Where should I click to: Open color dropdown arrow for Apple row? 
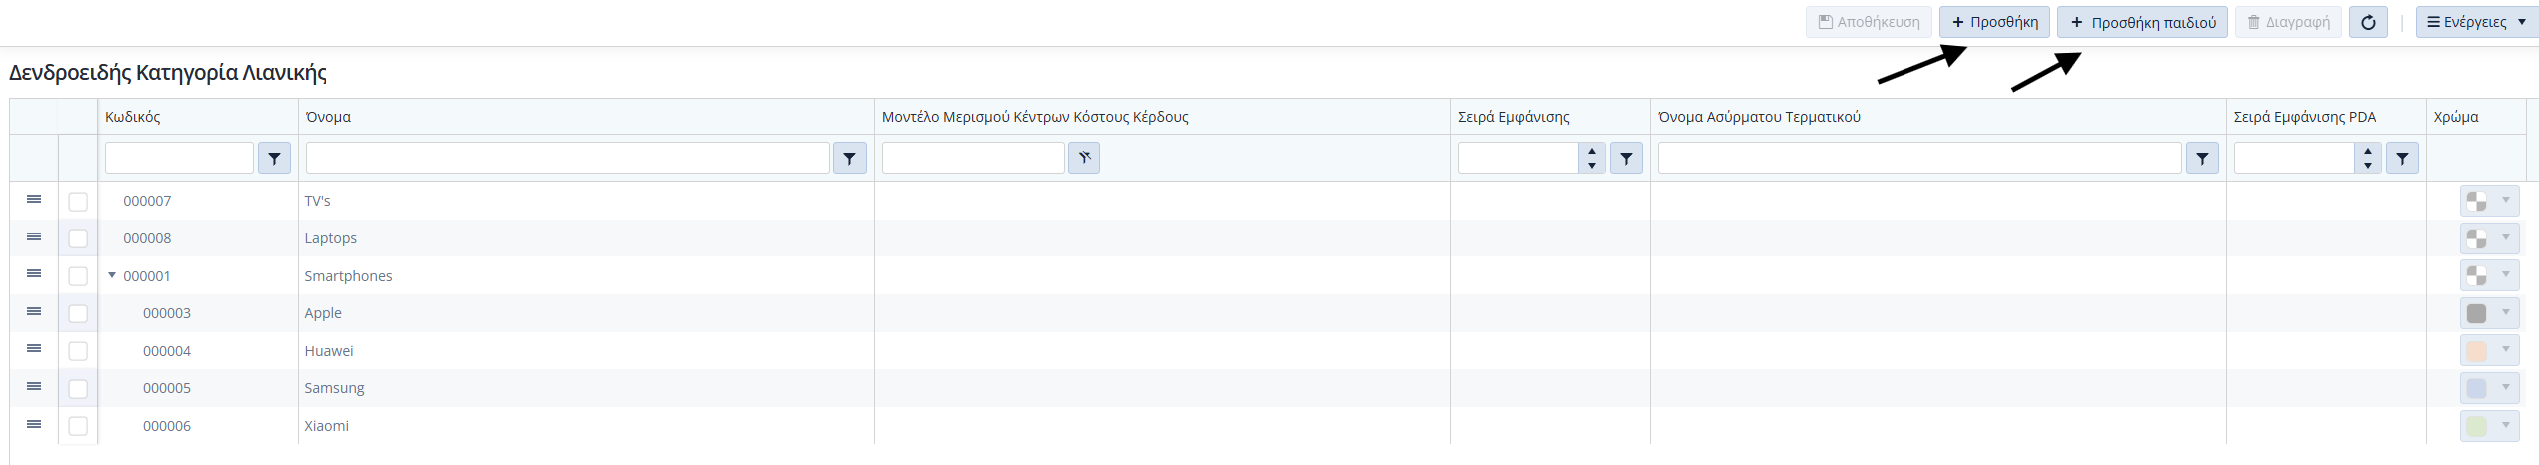(2506, 313)
